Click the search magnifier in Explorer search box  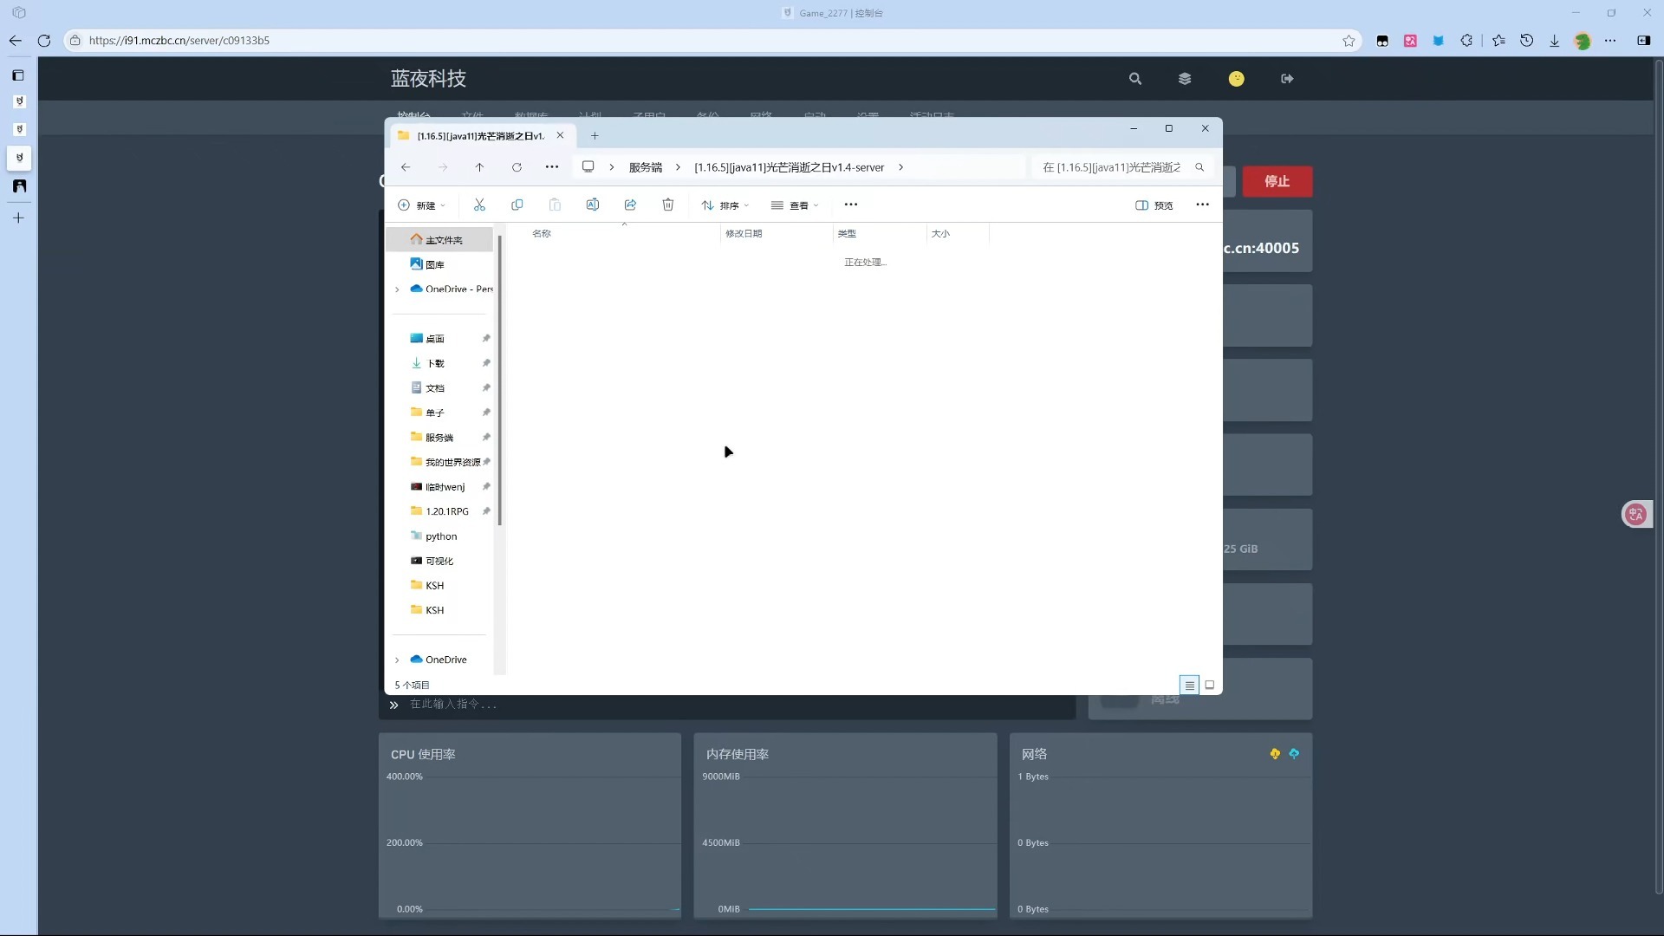point(1199,167)
